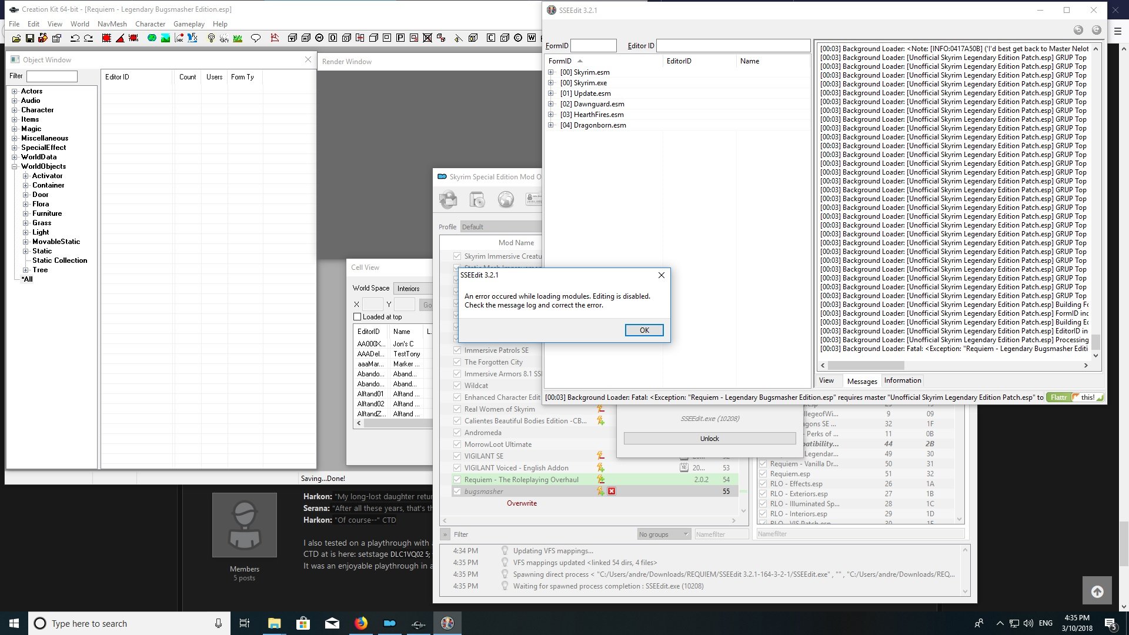Click the Undo arrow in Creation Kit

(x=75, y=38)
